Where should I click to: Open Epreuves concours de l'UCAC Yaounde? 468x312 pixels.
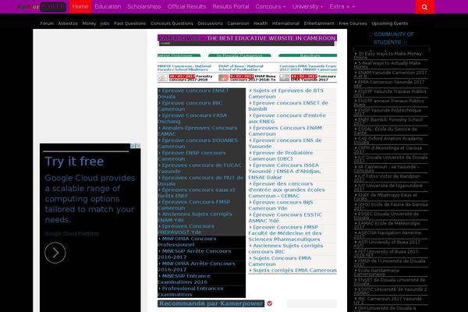200,168
